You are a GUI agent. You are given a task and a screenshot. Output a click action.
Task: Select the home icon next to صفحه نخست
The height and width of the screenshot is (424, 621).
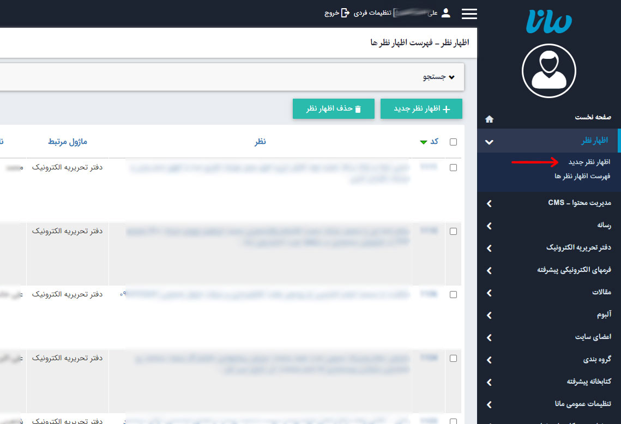489,118
